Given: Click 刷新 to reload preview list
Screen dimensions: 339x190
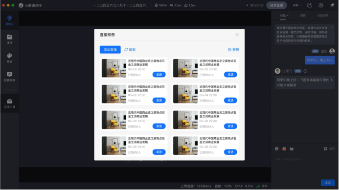Looking at the screenshot, I should coord(130,50).
